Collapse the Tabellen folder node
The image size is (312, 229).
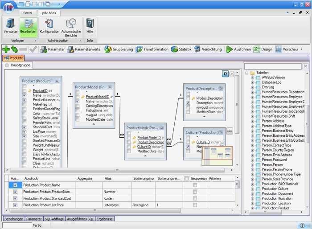[246, 73]
